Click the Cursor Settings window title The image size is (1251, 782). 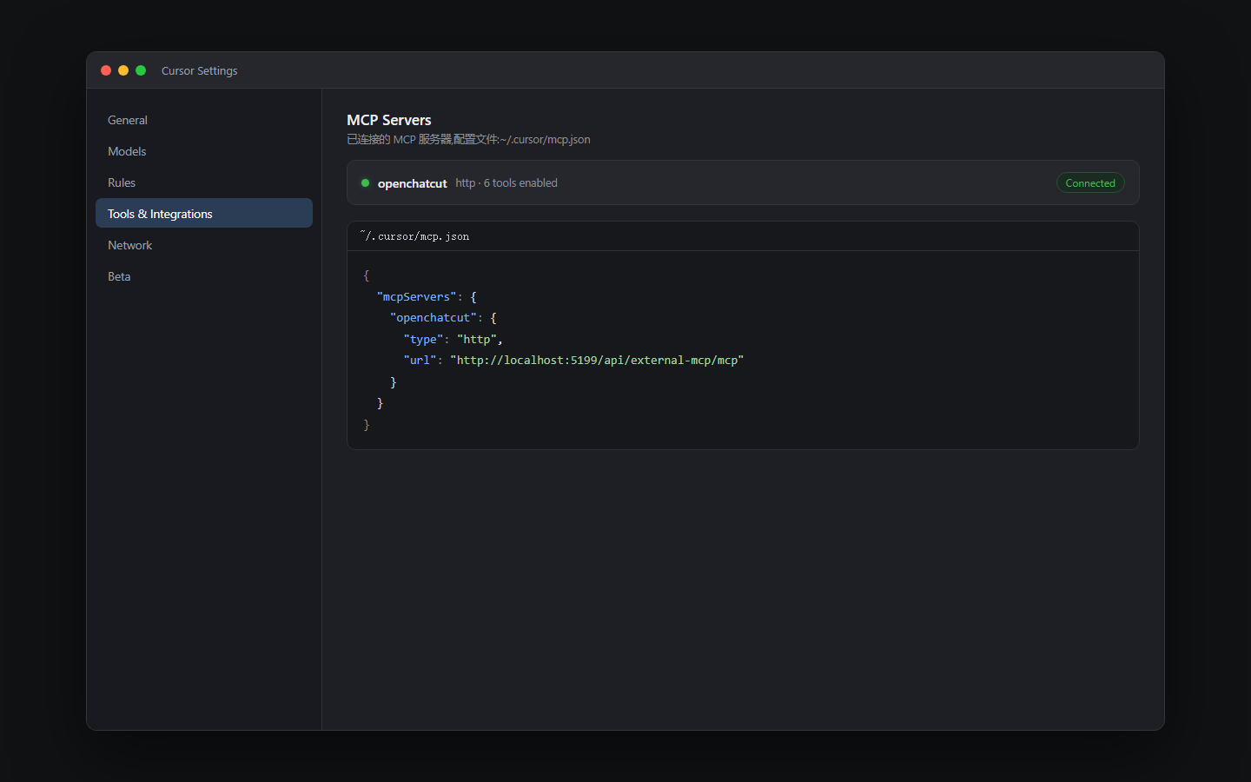coord(199,71)
